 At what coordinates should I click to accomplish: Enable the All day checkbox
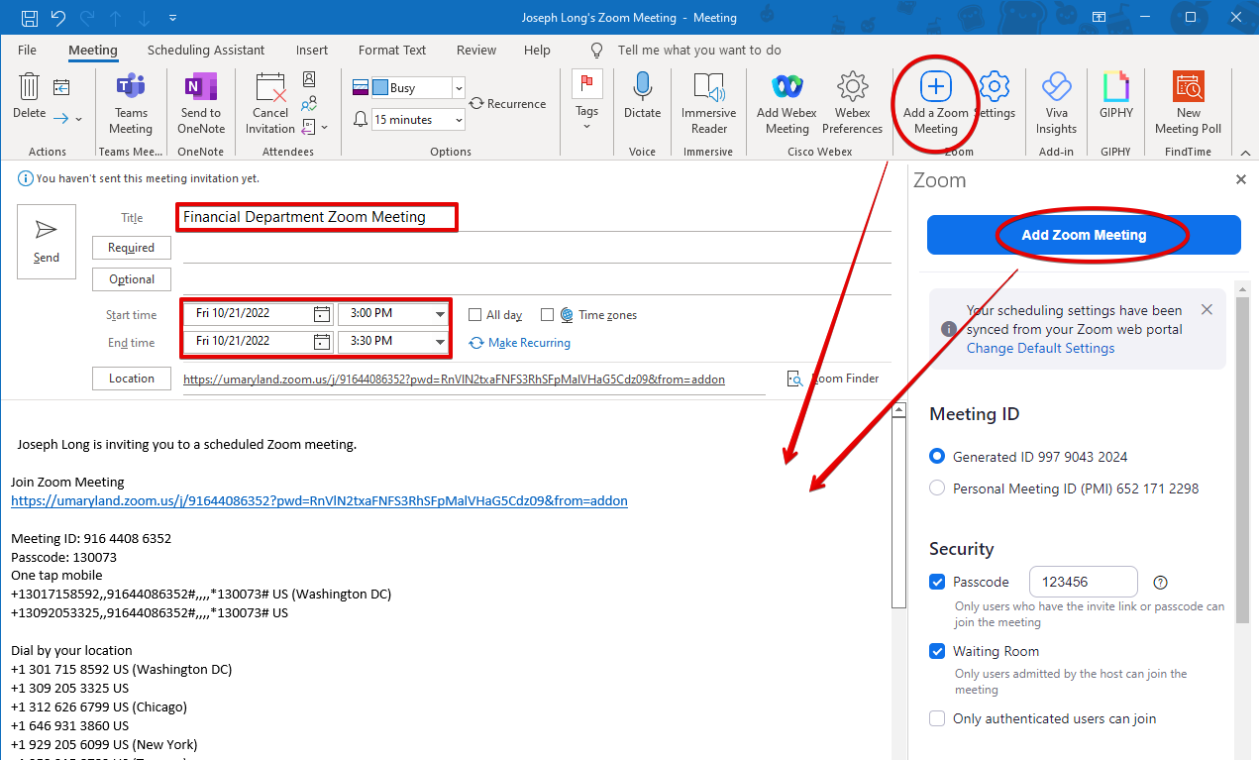[x=475, y=315]
